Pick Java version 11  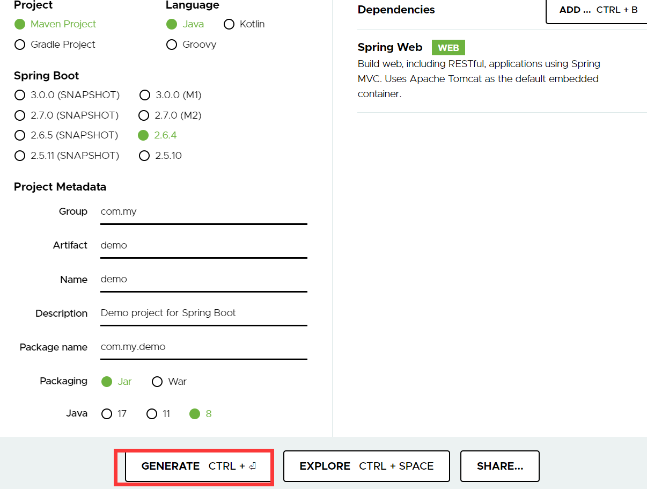coord(158,414)
